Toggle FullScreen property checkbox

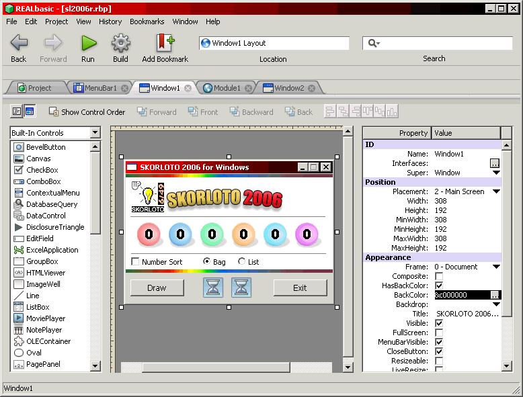click(x=439, y=333)
